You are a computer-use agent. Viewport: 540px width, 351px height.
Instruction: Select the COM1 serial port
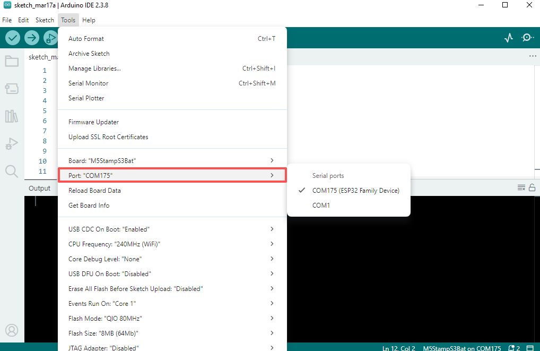(x=321, y=205)
